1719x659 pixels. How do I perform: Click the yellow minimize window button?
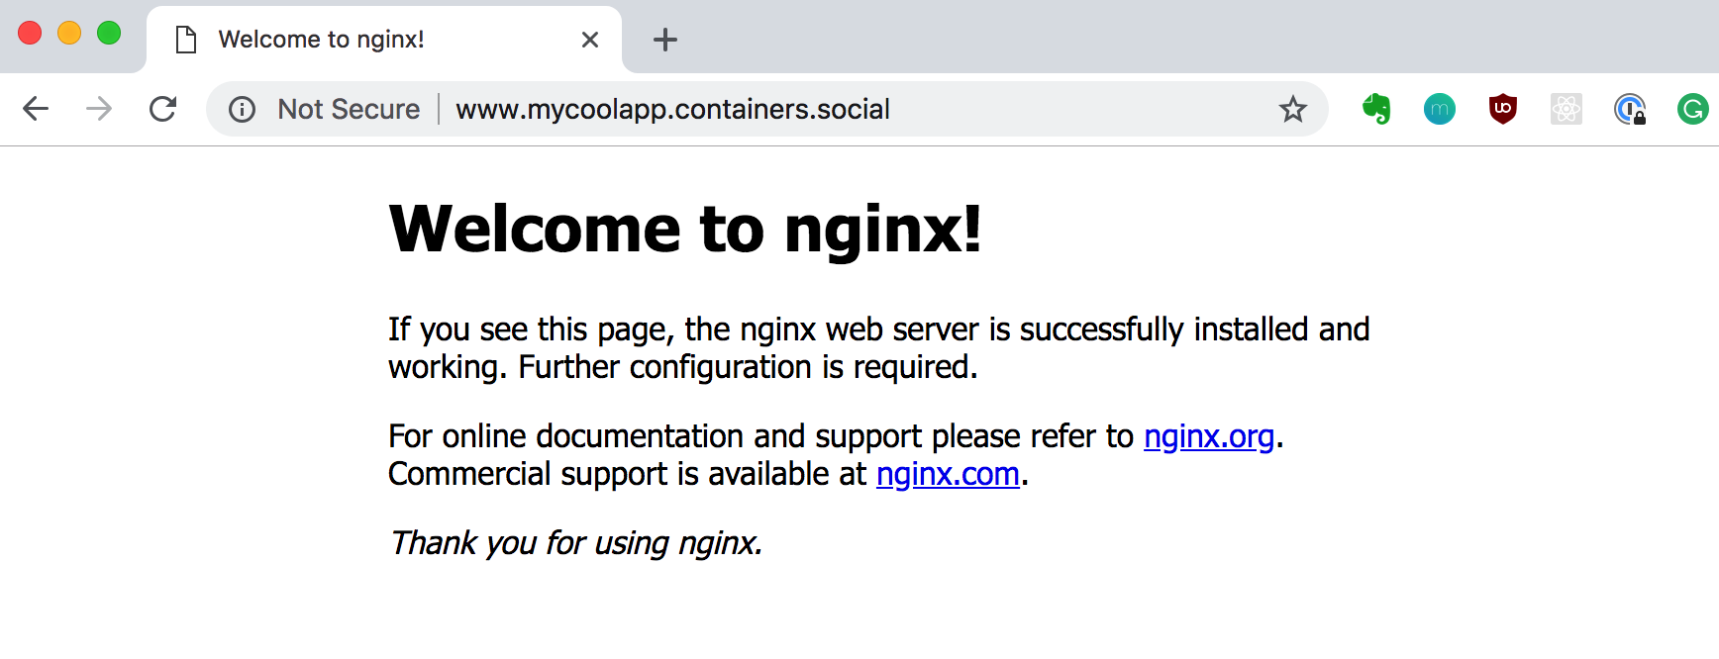tap(69, 33)
